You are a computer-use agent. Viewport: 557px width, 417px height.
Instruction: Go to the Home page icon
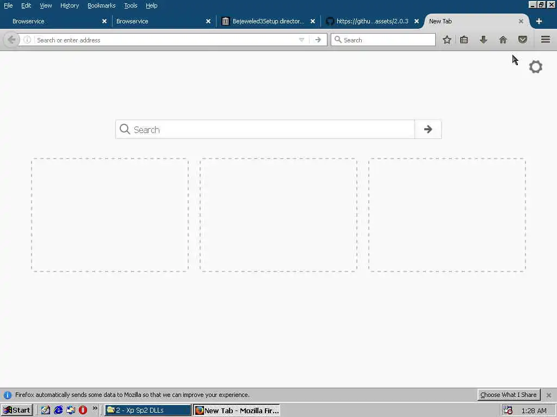(x=503, y=40)
